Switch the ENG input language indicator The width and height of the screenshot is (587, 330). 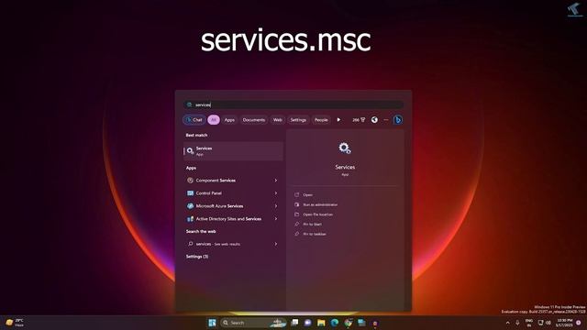(529, 323)
